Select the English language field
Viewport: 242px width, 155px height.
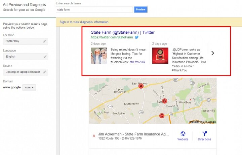(x=26, y=57)
